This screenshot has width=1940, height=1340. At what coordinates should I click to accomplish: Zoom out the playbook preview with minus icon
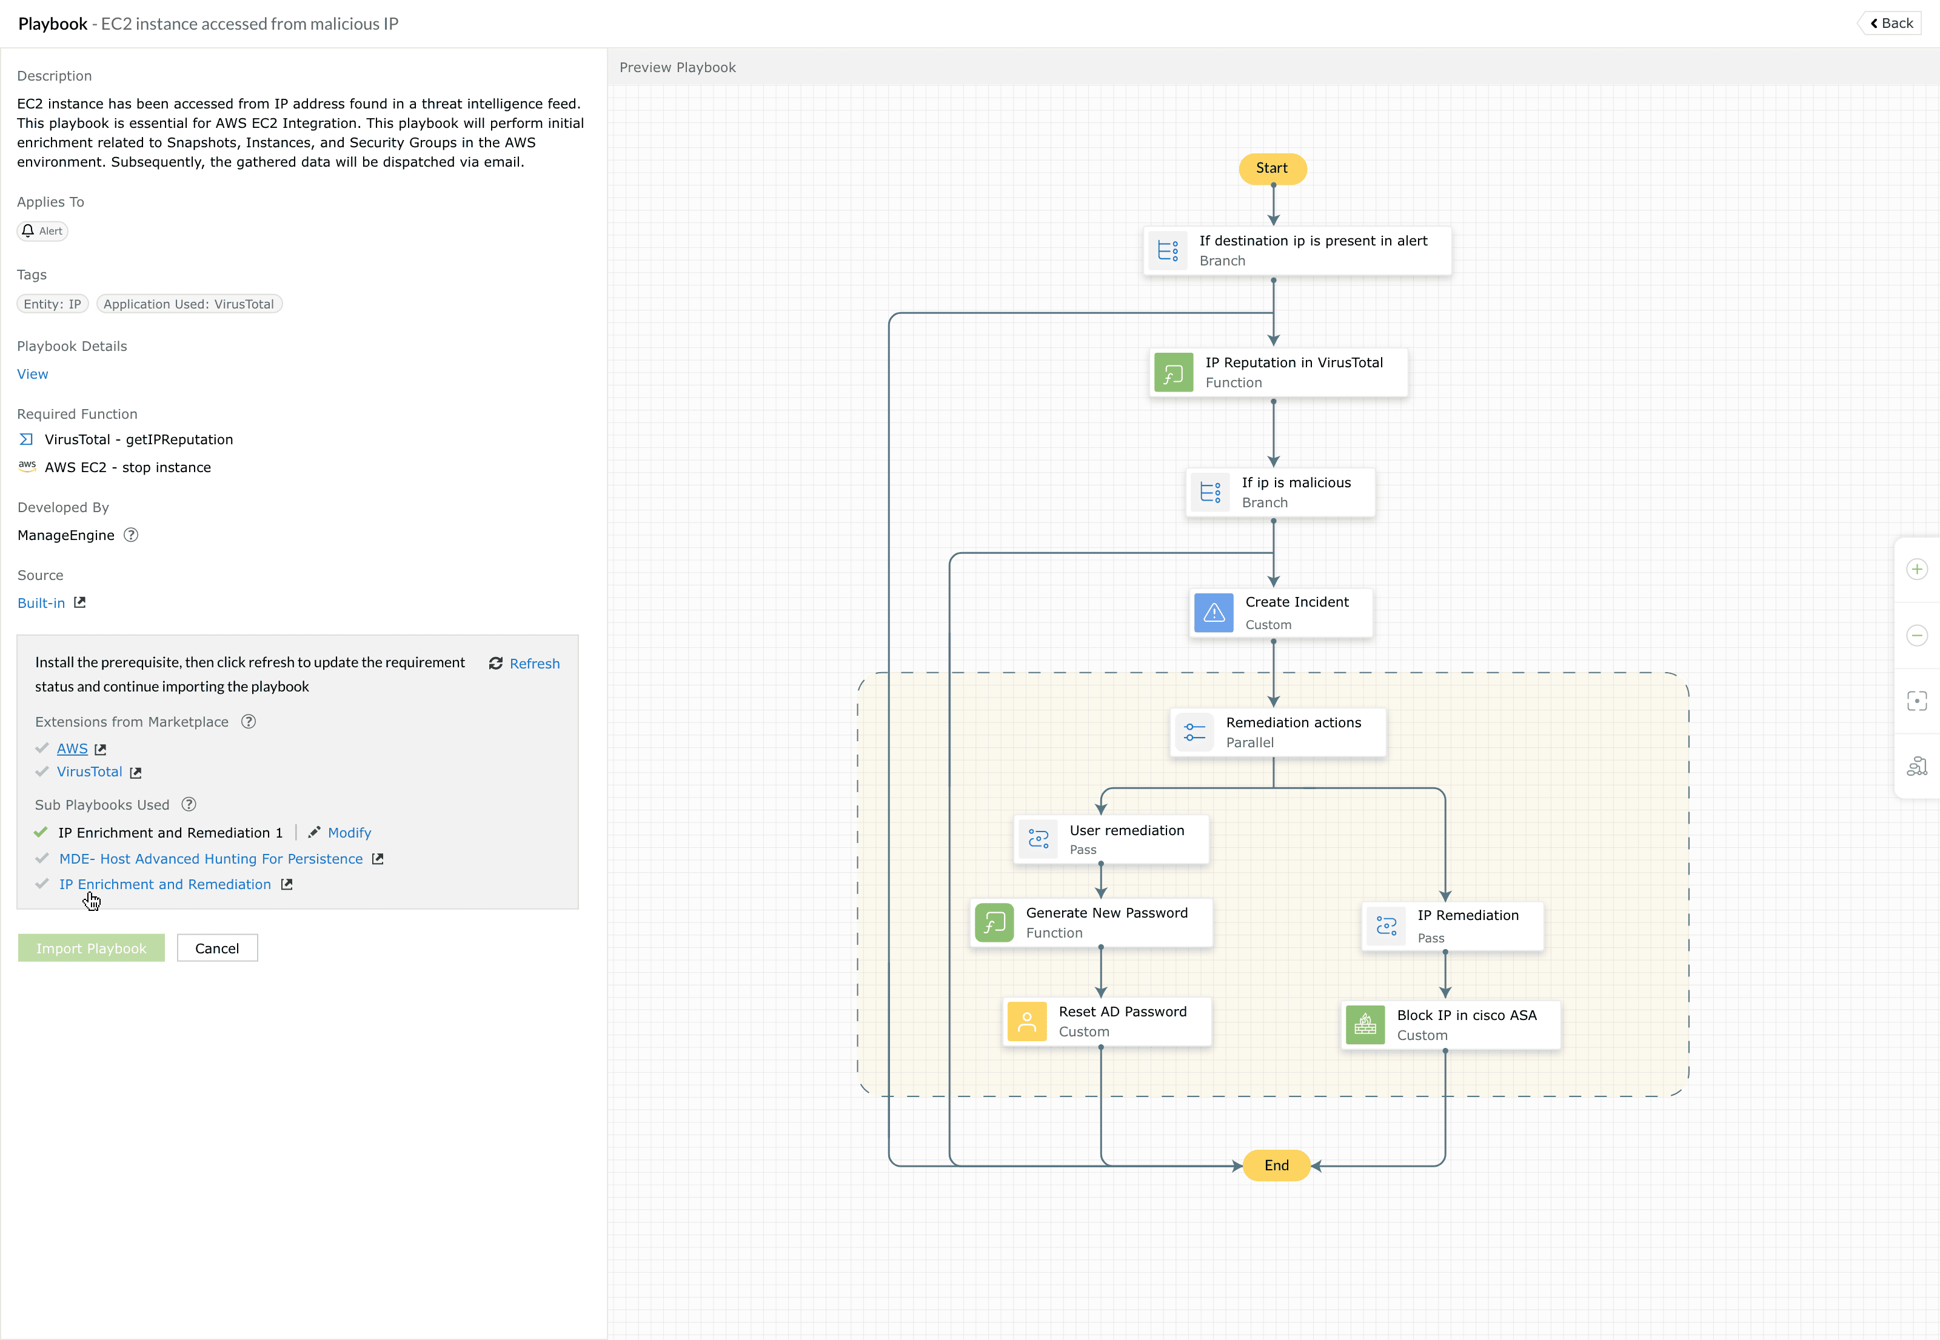pos(1918,636)
